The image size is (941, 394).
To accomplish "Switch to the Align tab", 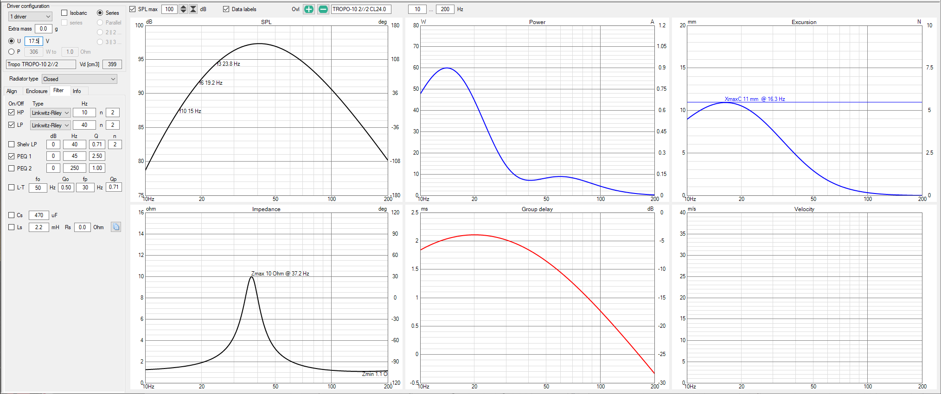I will [12, 91].
